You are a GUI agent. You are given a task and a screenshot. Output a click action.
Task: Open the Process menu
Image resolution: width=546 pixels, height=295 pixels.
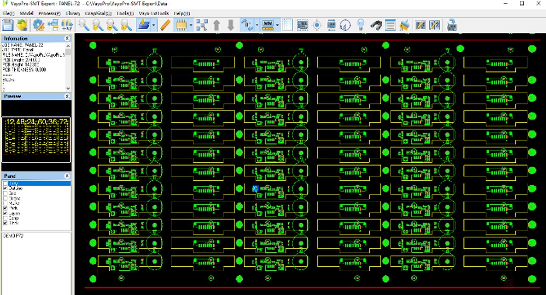[49, 13]
